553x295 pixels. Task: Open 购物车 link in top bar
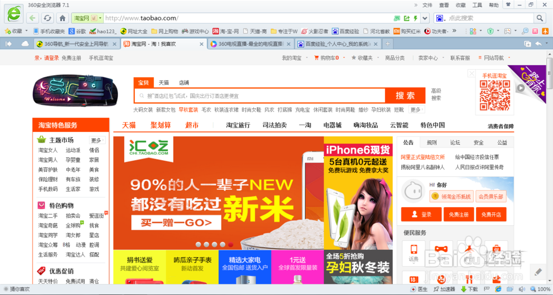tap(327, 58)
